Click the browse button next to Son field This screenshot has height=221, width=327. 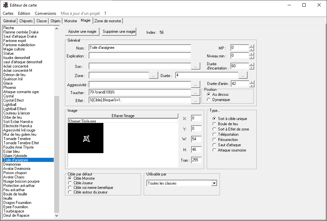pyautogui.click(x=196, y=66)
